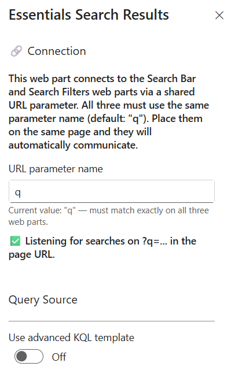Image resolution: width=227 pixels, height=374 pixels.
Task: Click the 'automatically communicate.' description line
Action: click(x=73, y=145)
